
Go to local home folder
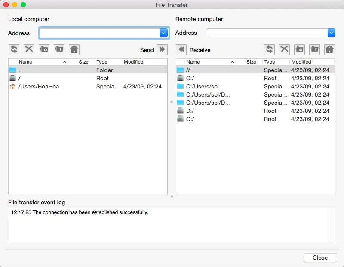(74, 49)
